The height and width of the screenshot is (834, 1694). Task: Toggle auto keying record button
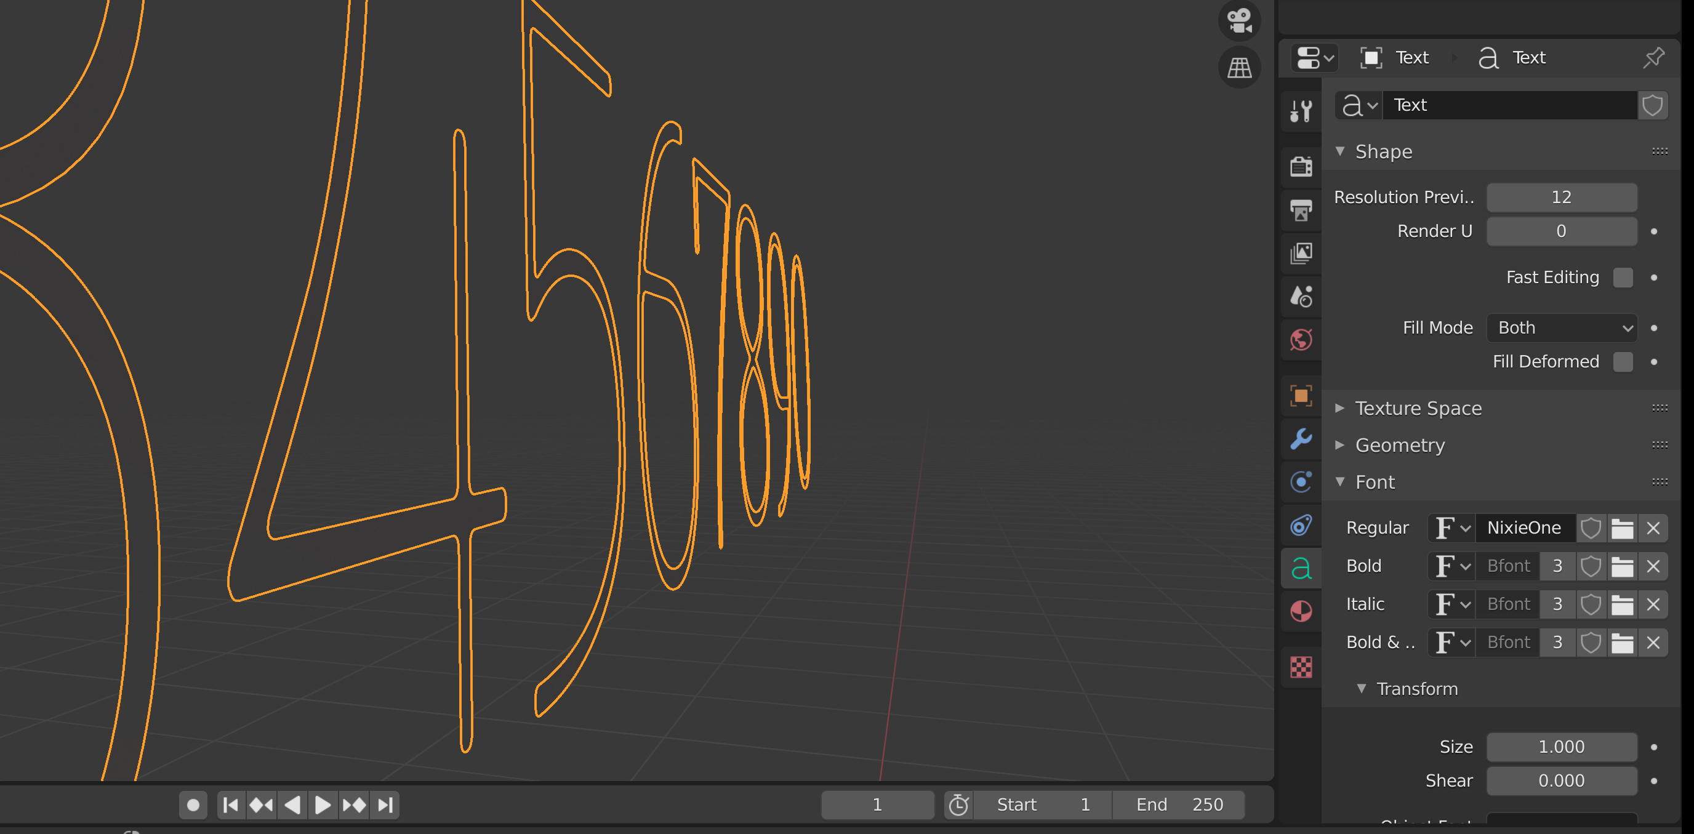(193, 805)
